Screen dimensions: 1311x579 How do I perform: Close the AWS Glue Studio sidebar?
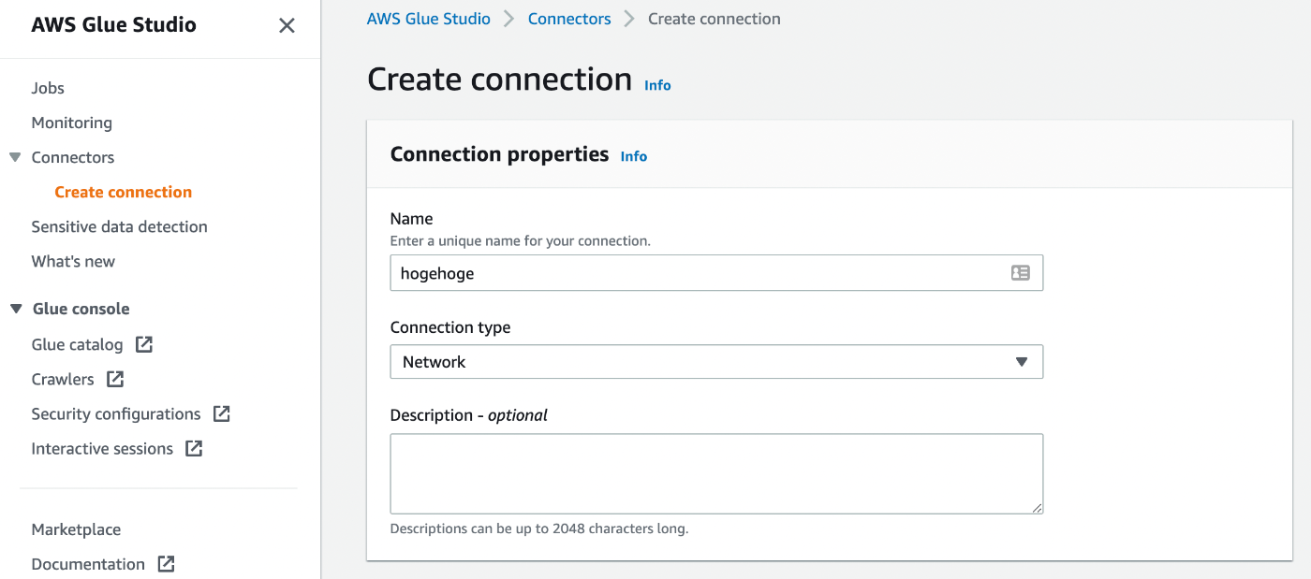click(x=287, y=25)
